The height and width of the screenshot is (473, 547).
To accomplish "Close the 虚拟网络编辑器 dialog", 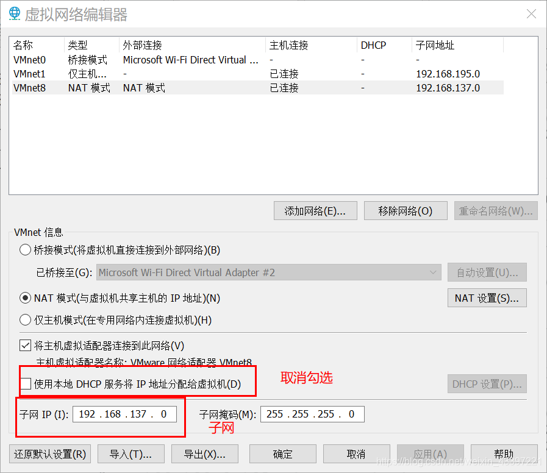I will tap(531, 13).
